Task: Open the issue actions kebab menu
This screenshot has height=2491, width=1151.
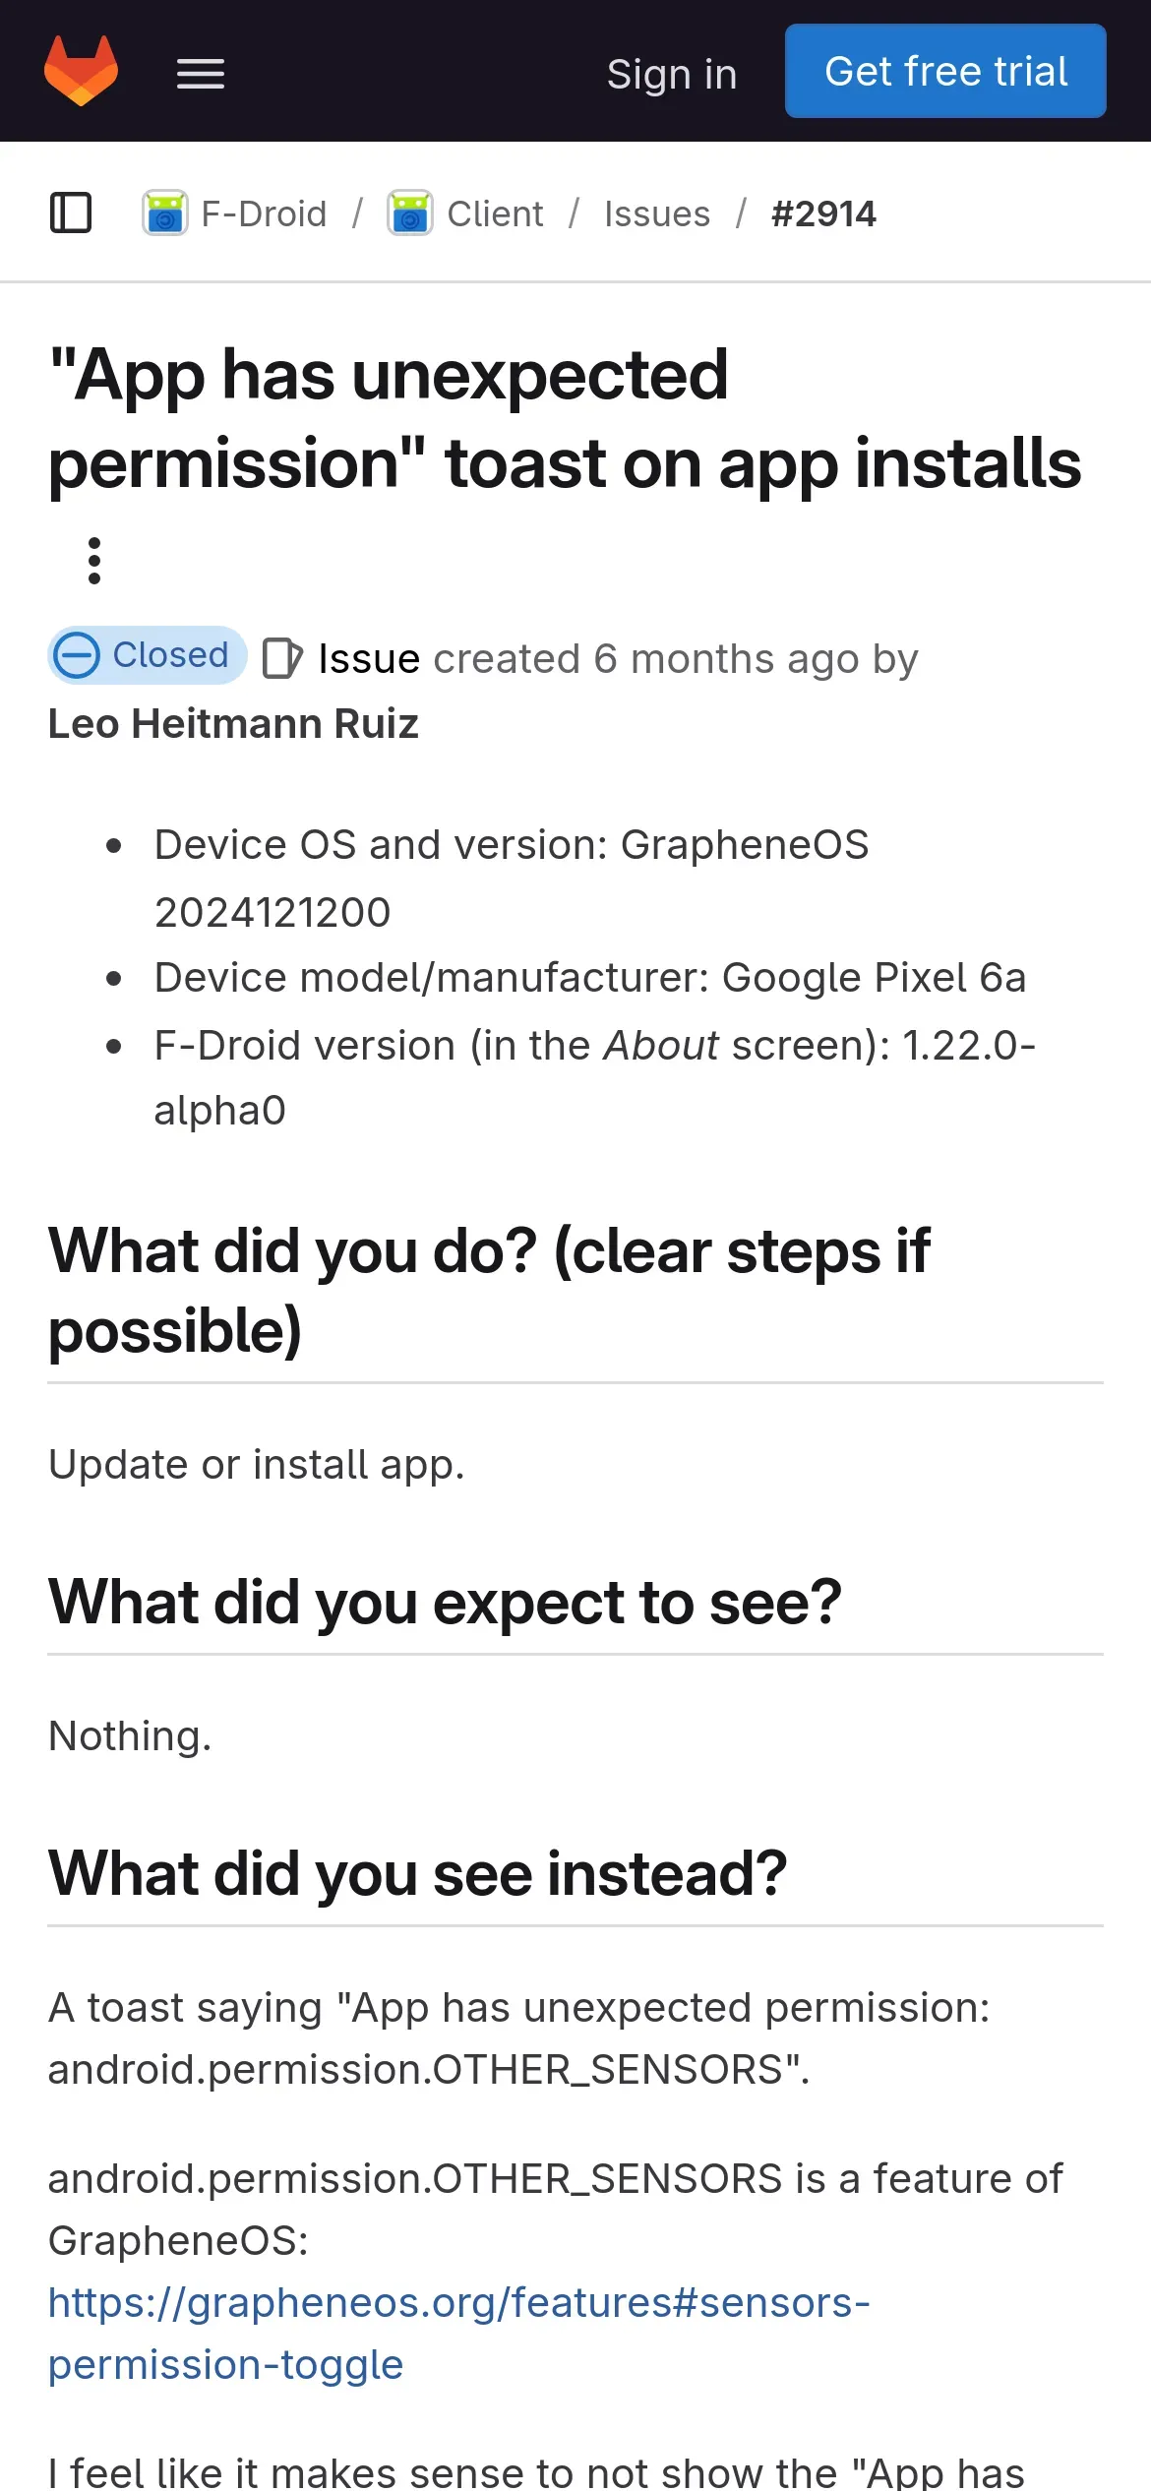Action: 94,561
